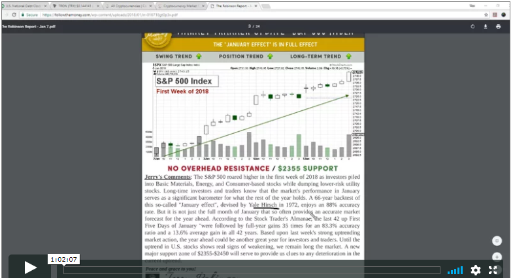
Task: Play the video with the play button
Action: 30,266
